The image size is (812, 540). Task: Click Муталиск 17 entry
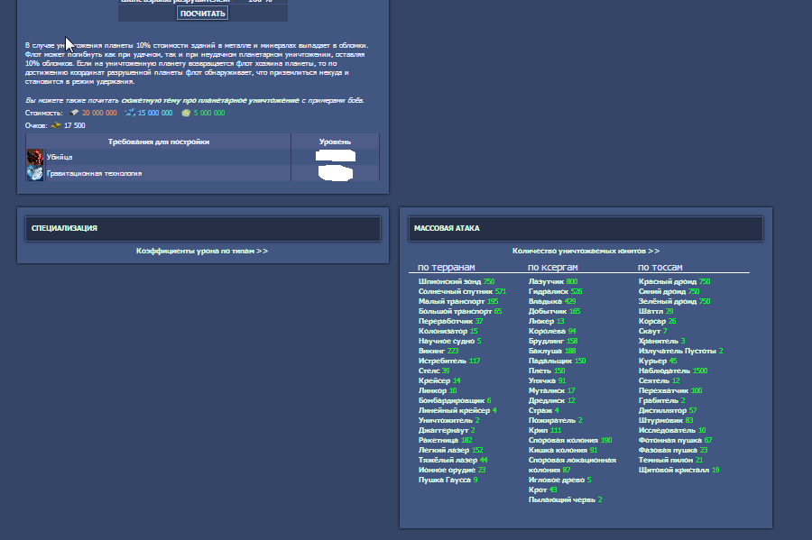[551, 390]
